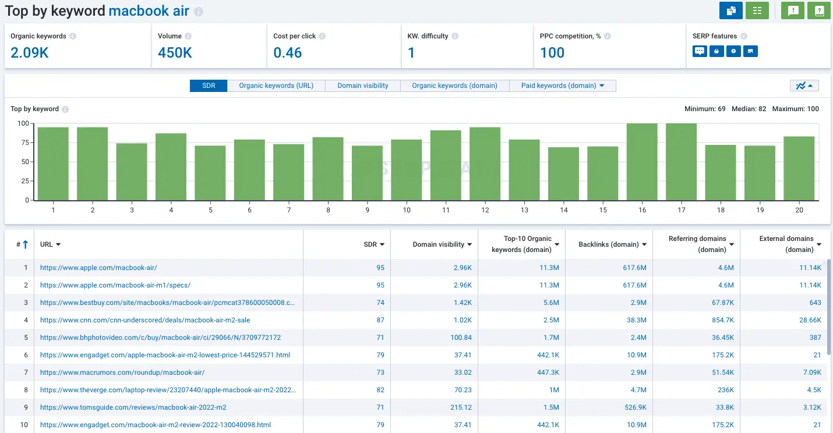Click the export/copy report icon
The width and height of the screenshot is (833, 433).
[x=731, y=10]
